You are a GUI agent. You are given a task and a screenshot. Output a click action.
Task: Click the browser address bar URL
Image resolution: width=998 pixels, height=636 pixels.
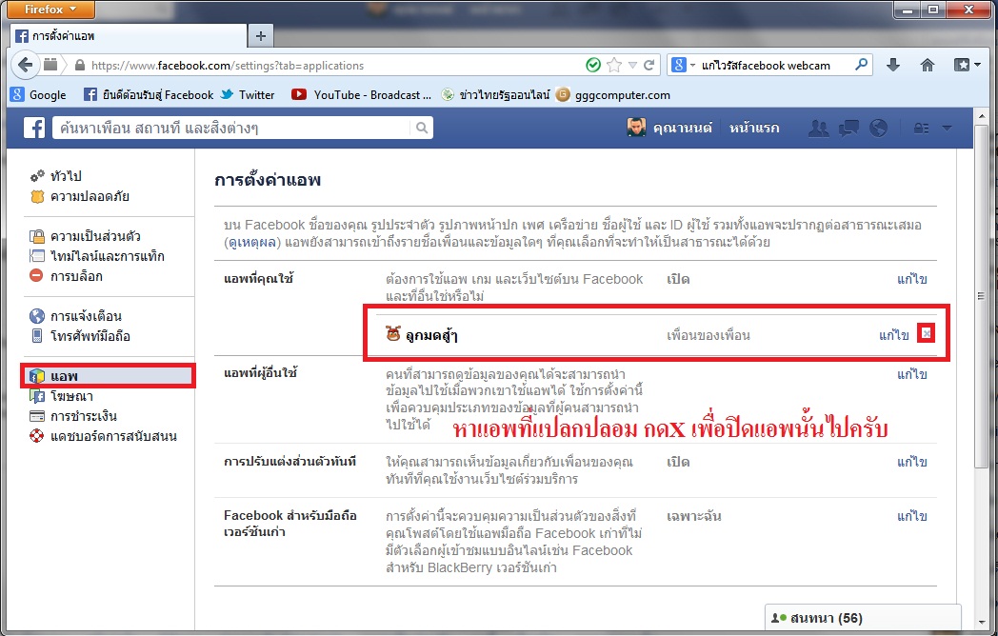228,65
